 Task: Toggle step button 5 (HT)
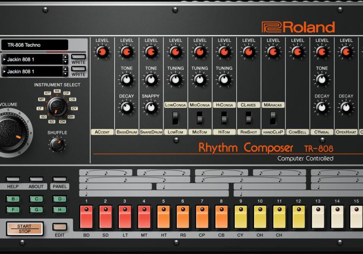tap(164, 217)
